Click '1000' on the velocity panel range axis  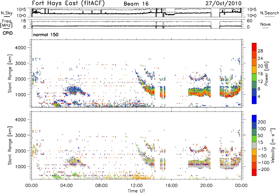(x=20, y=167)
